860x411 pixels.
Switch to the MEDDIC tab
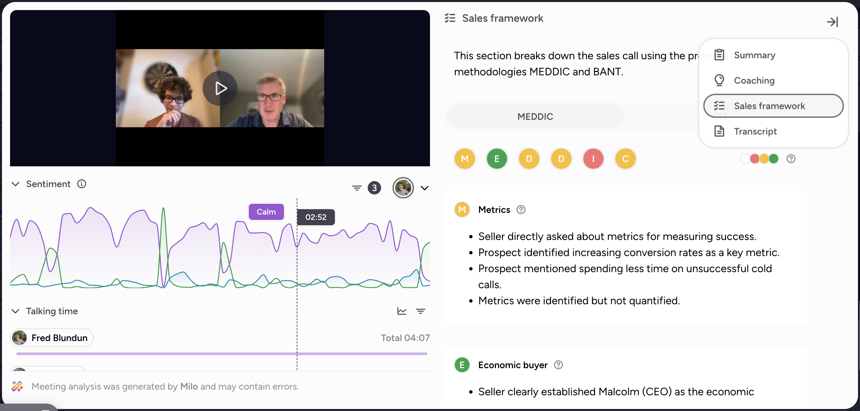535,116
